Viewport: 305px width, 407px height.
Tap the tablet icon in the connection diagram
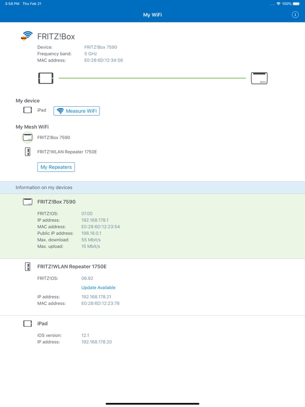click(x=46, y=78)
